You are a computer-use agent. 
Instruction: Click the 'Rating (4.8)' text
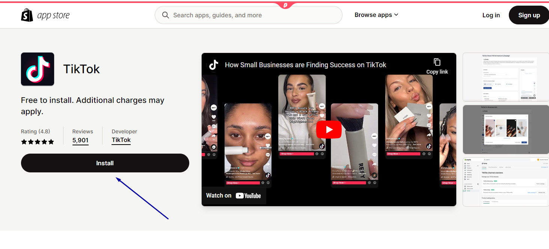[35, 131]
